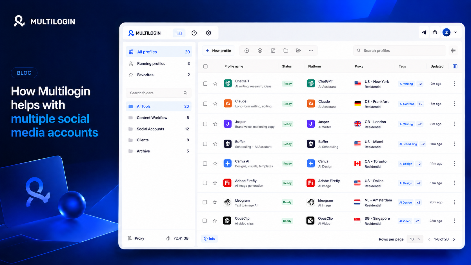Open the Archive folder
Viewport: 471px width, 265px height.
pos(159,151)
